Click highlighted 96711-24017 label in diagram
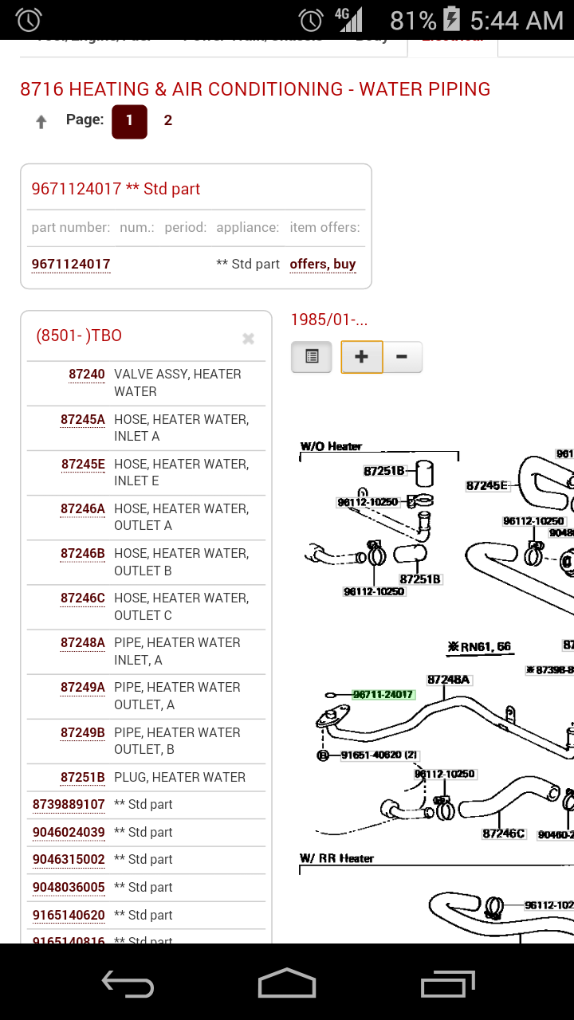 click(x=383, y=695)
